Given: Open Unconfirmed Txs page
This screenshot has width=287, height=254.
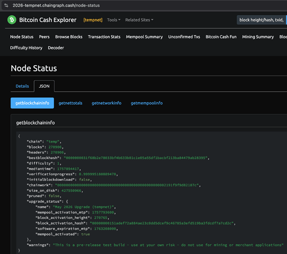Looking at the screenshot, I should tap(184, 37).
